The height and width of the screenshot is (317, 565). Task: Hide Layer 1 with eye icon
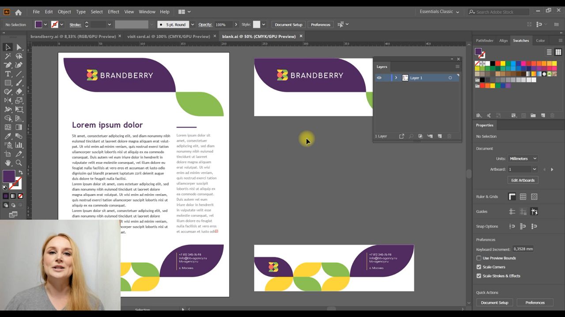tap(379, 78)
